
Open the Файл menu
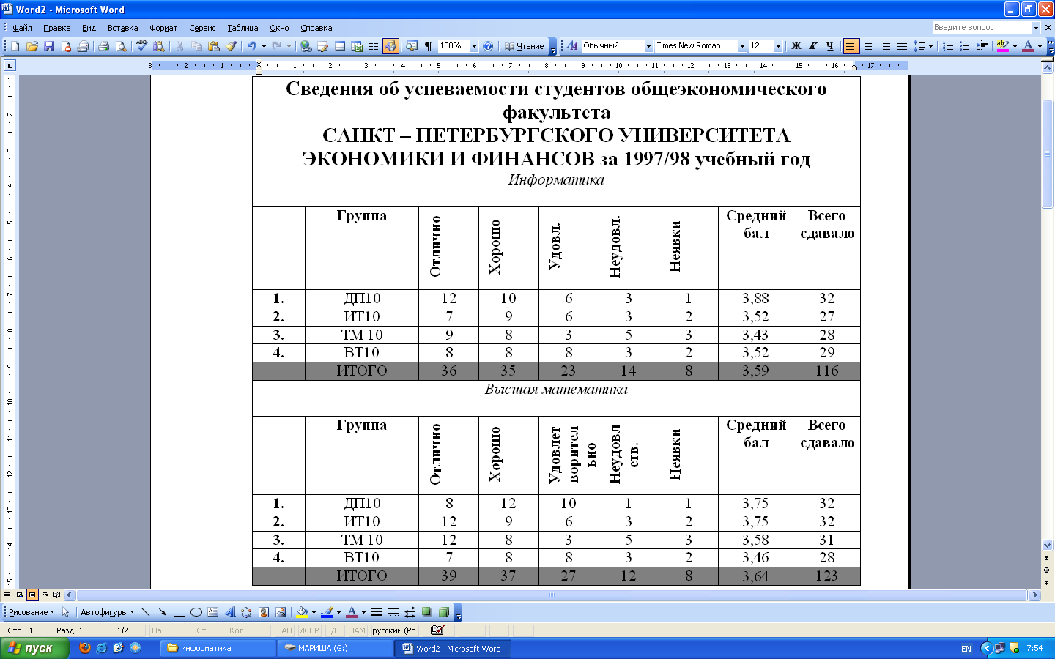pos(22,28)
